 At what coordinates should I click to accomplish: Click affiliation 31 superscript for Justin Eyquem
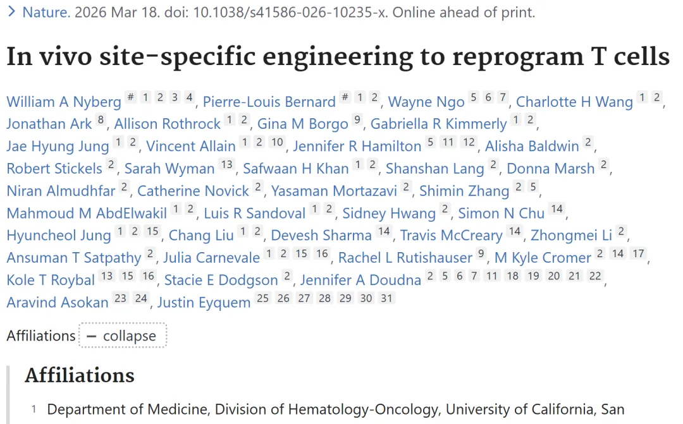pyautogui.click(x=387, y=298)
